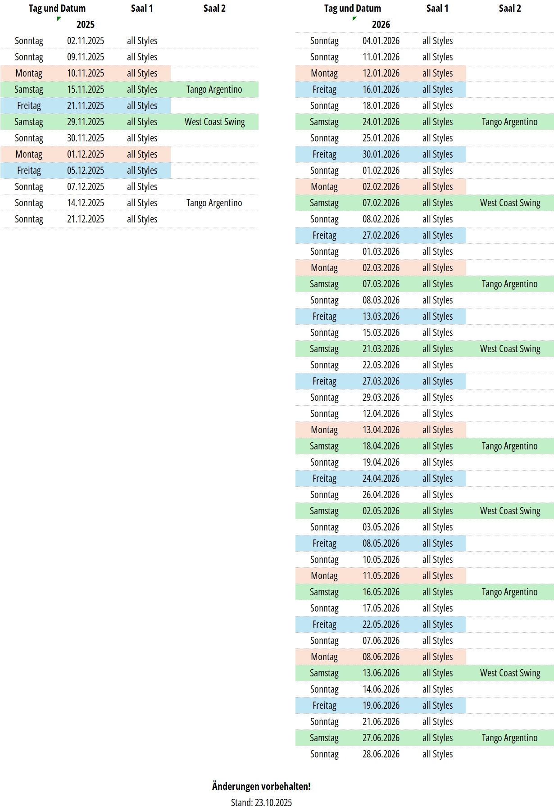Click the date cell 28.06.2026
Viewport: 554px width, 811px height.
381,754
